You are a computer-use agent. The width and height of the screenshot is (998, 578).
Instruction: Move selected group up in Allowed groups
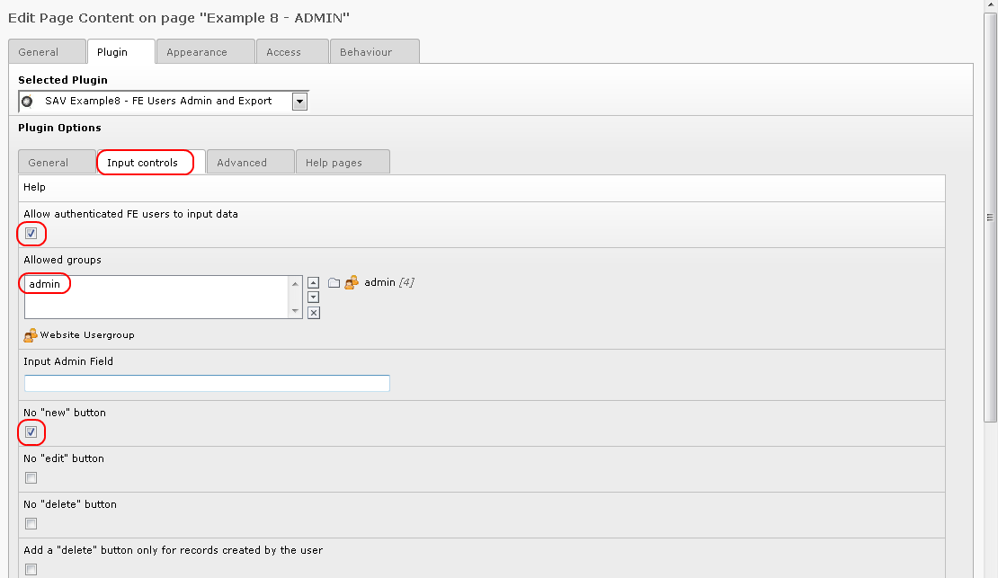(313, 282)
